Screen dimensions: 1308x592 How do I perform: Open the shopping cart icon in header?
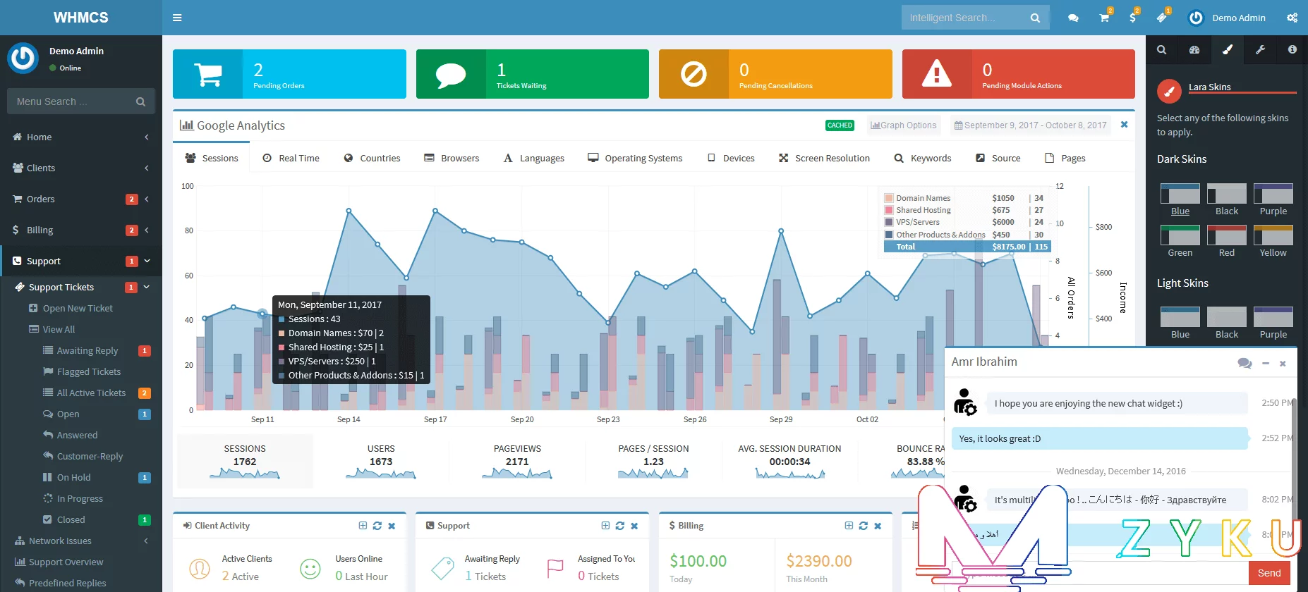click(1104, 18)
